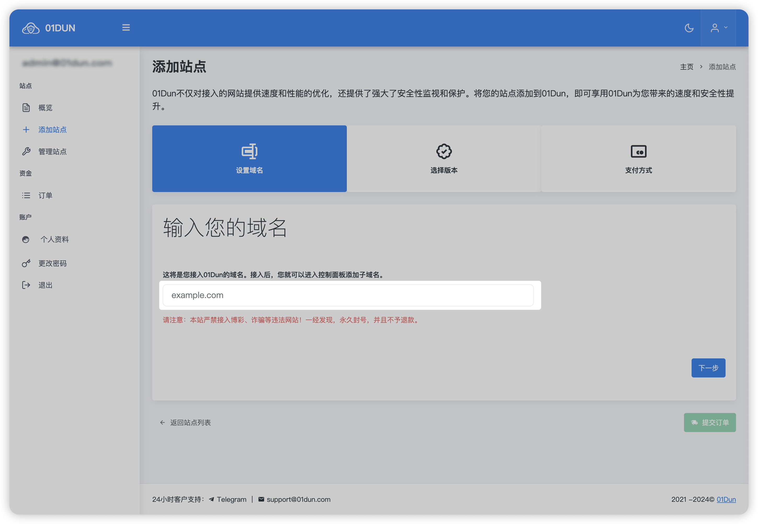Click the 概览 document icon

[26, 108]
